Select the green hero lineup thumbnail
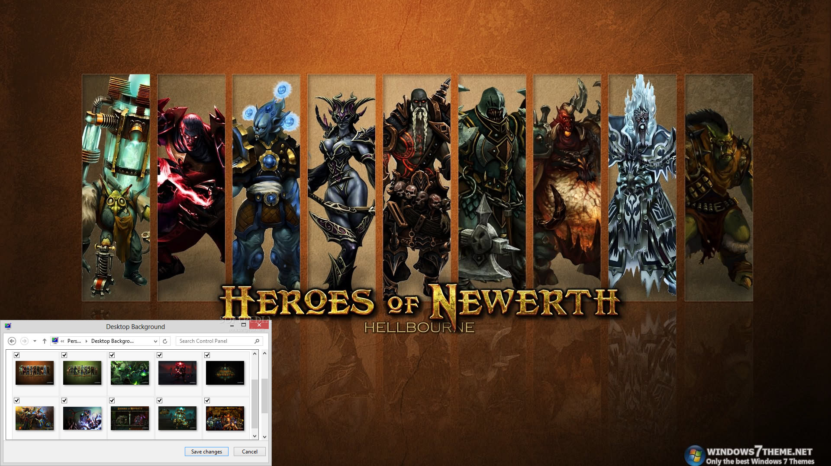Screen dimensions: 831x466 coord(82,373)
